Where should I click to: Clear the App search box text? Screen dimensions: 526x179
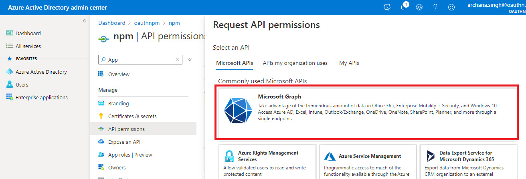click(178, 60)
